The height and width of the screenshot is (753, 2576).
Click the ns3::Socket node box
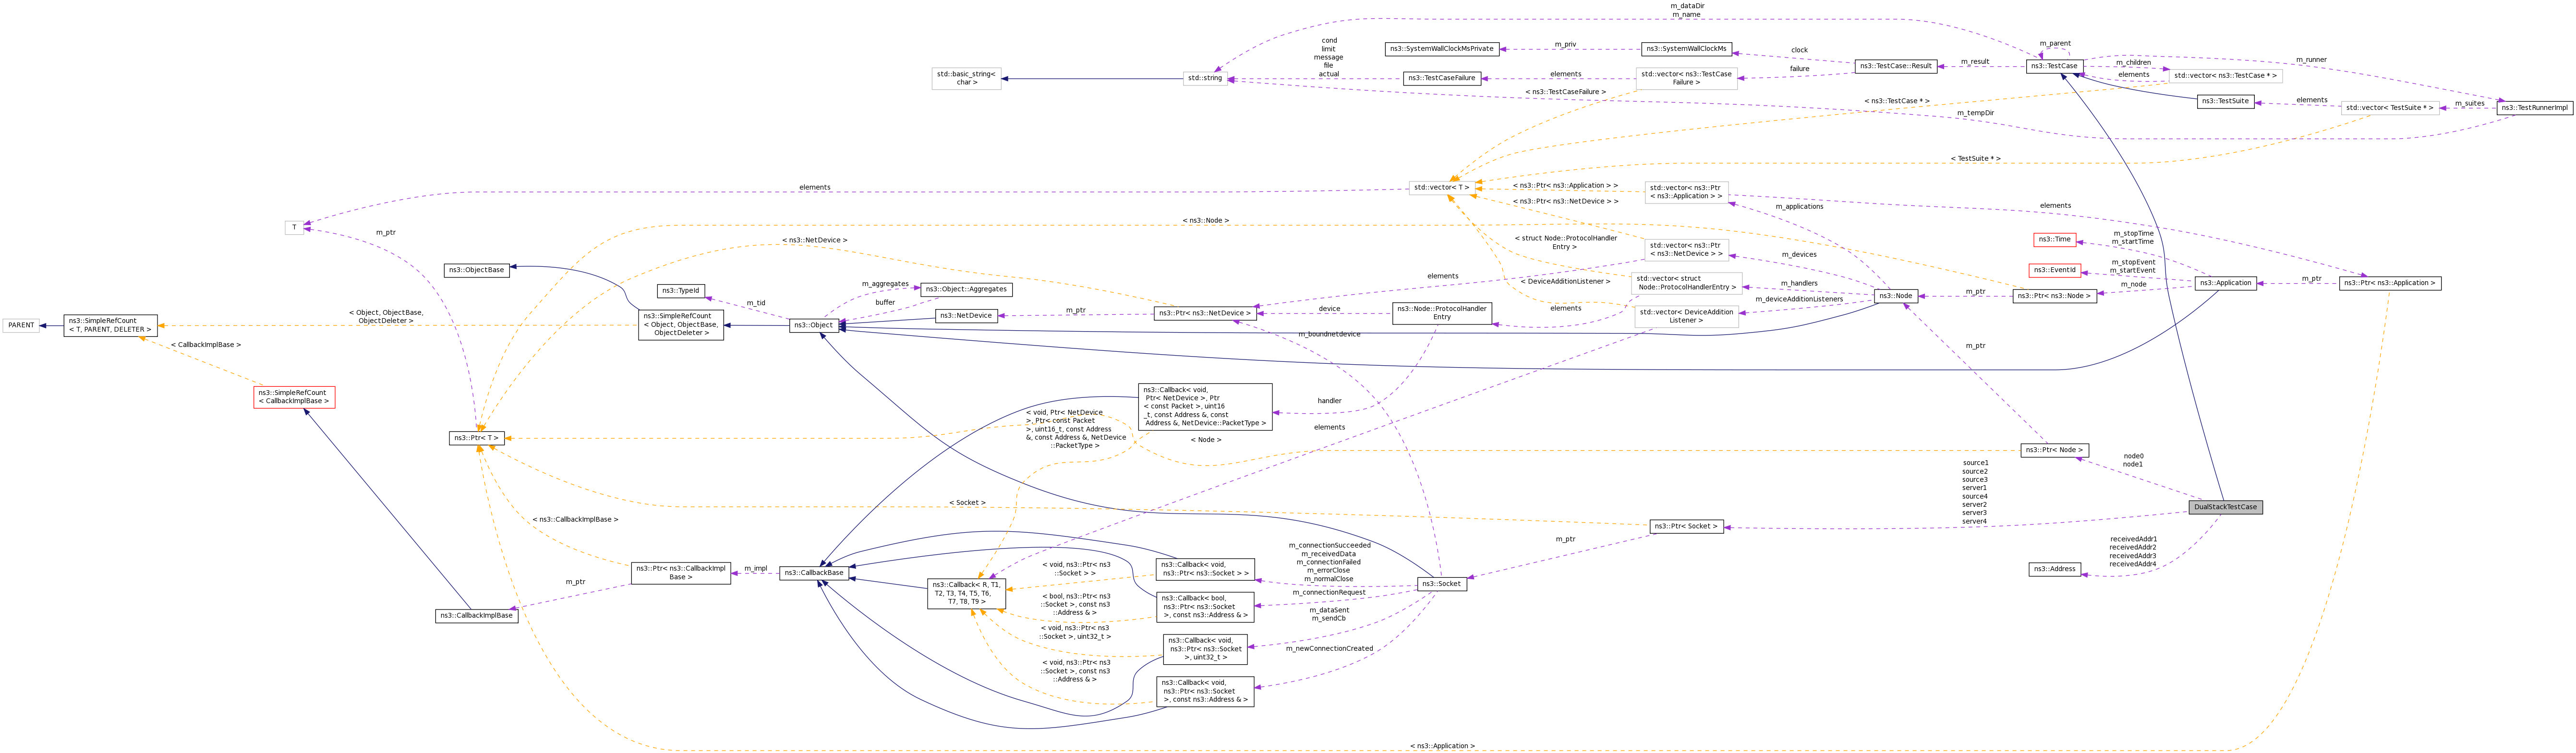click(x=1441, y=584)
